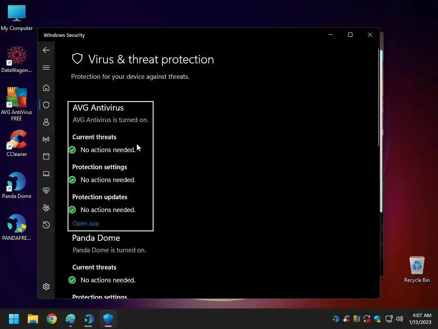Launch Google Chrome from taskbar

pos(52,319)
